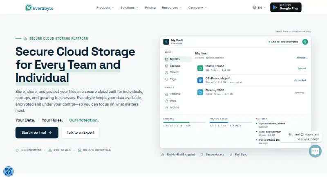Click the Locked status label
This screenshot has width=327, height=180.
(x=300, y=80)
